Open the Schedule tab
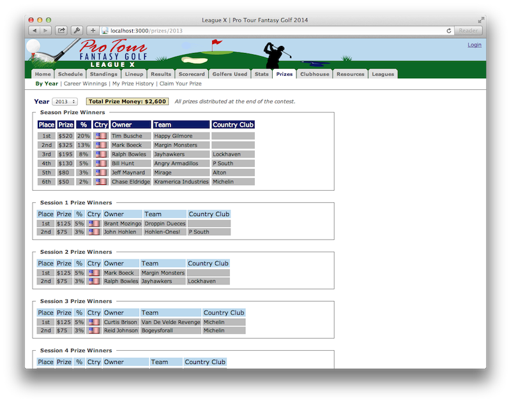 coord(70,74)
